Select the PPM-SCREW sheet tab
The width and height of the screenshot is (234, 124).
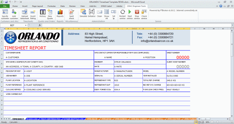pyautogui.click(x=121, y=119)
